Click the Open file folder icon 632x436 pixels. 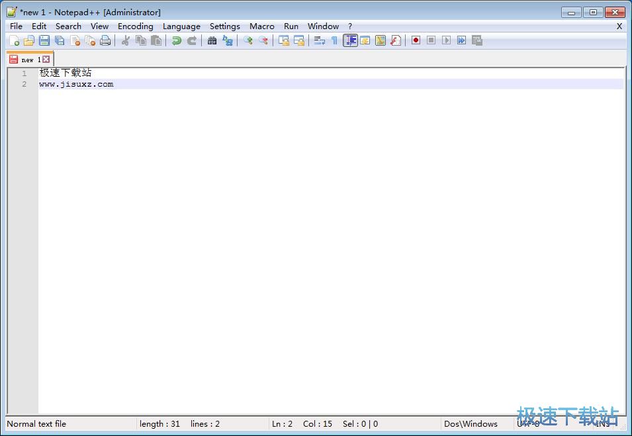28,40
